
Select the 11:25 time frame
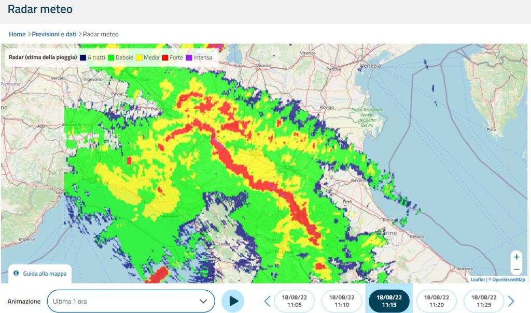click(483, 301)
